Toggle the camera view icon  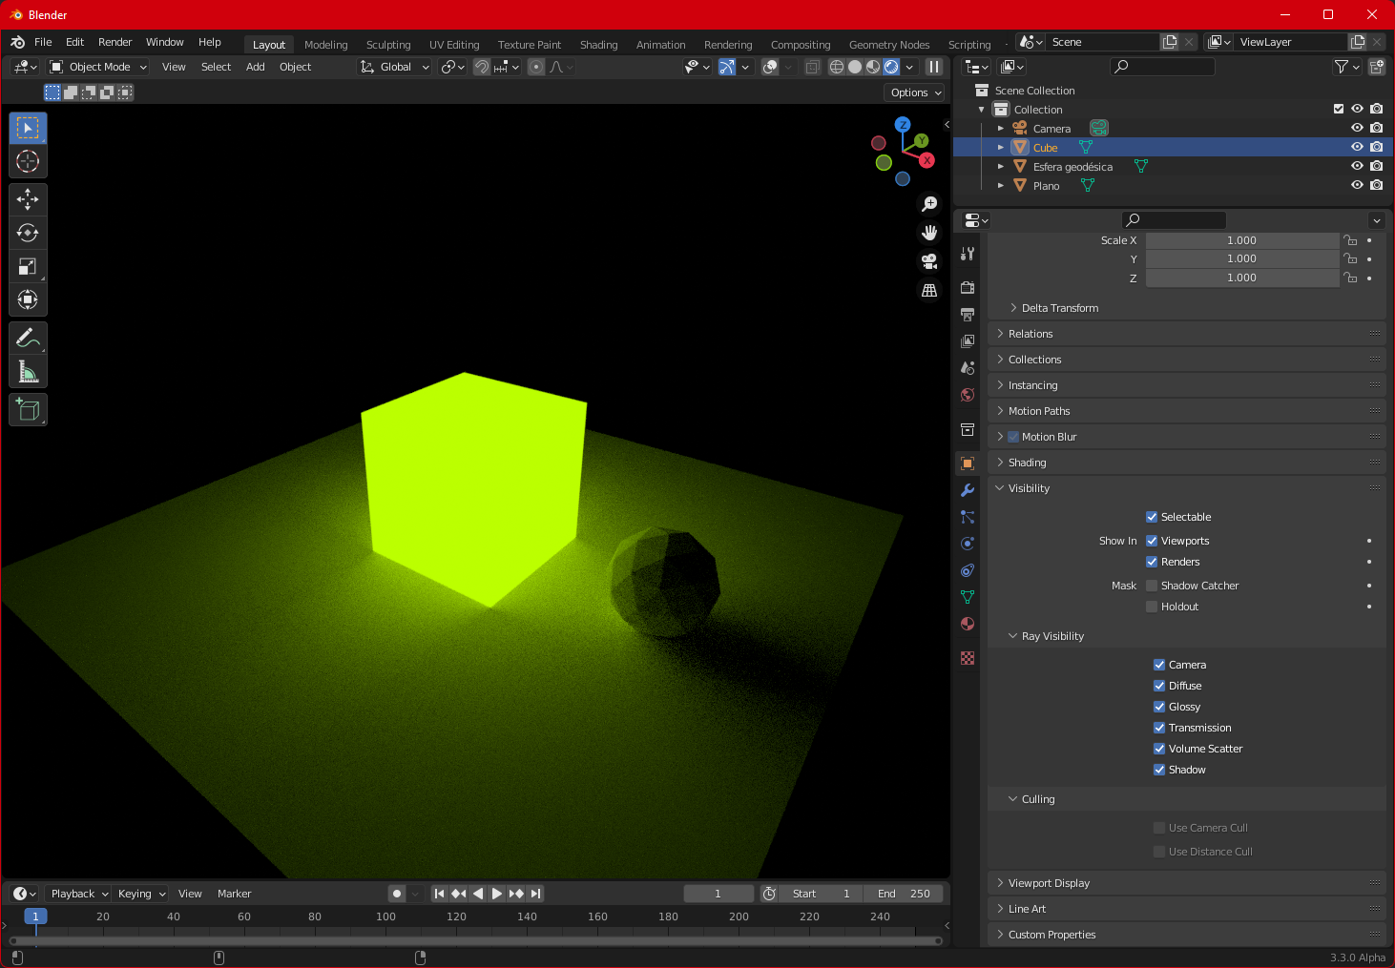pyautogui.click(x=929, y=261)
